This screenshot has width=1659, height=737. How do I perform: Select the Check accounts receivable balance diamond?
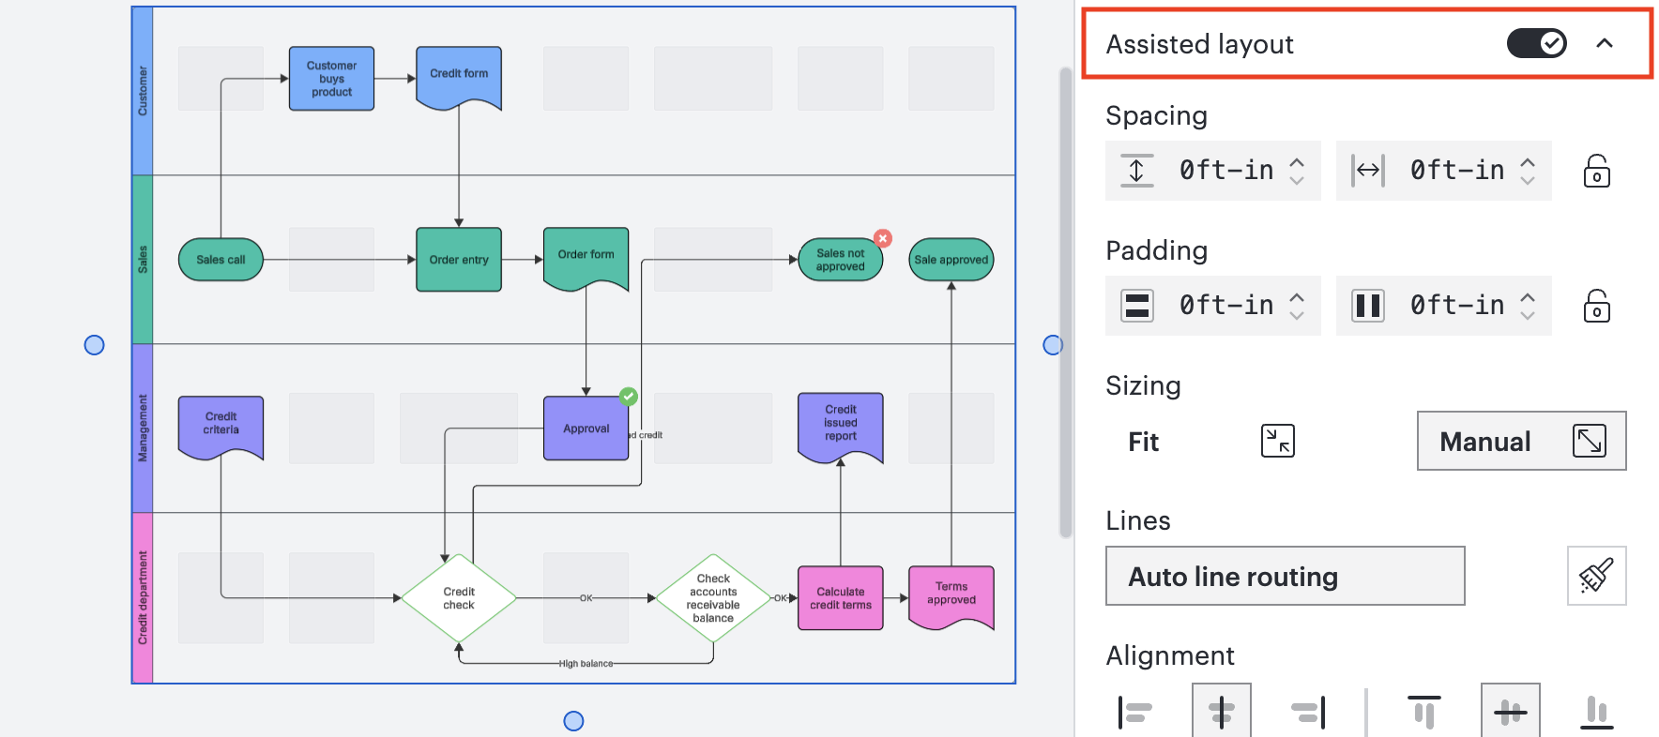(x=713, y=598)
